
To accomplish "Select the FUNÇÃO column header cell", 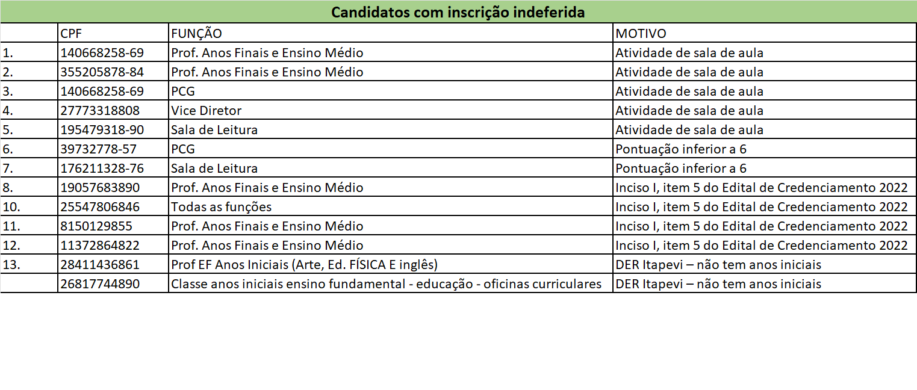I will tap(391, 33).
